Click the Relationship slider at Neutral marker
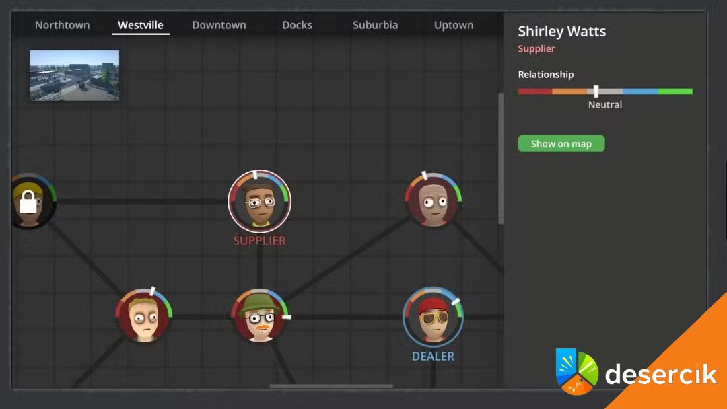 click(x=596, y=91)
